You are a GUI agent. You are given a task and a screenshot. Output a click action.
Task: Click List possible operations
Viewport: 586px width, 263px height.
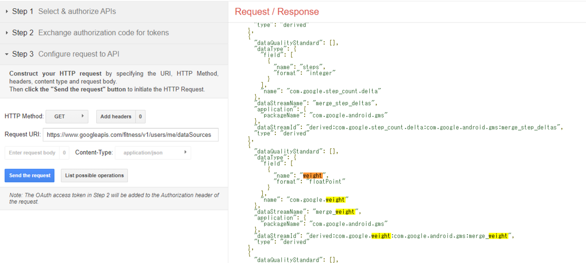pos(94,175)
